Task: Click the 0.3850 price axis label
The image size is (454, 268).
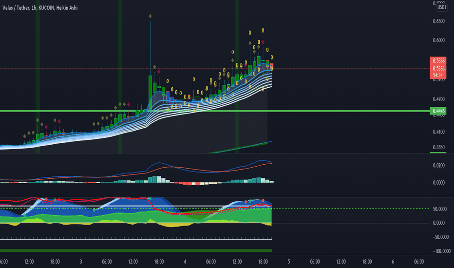Action: click(438, 147)
